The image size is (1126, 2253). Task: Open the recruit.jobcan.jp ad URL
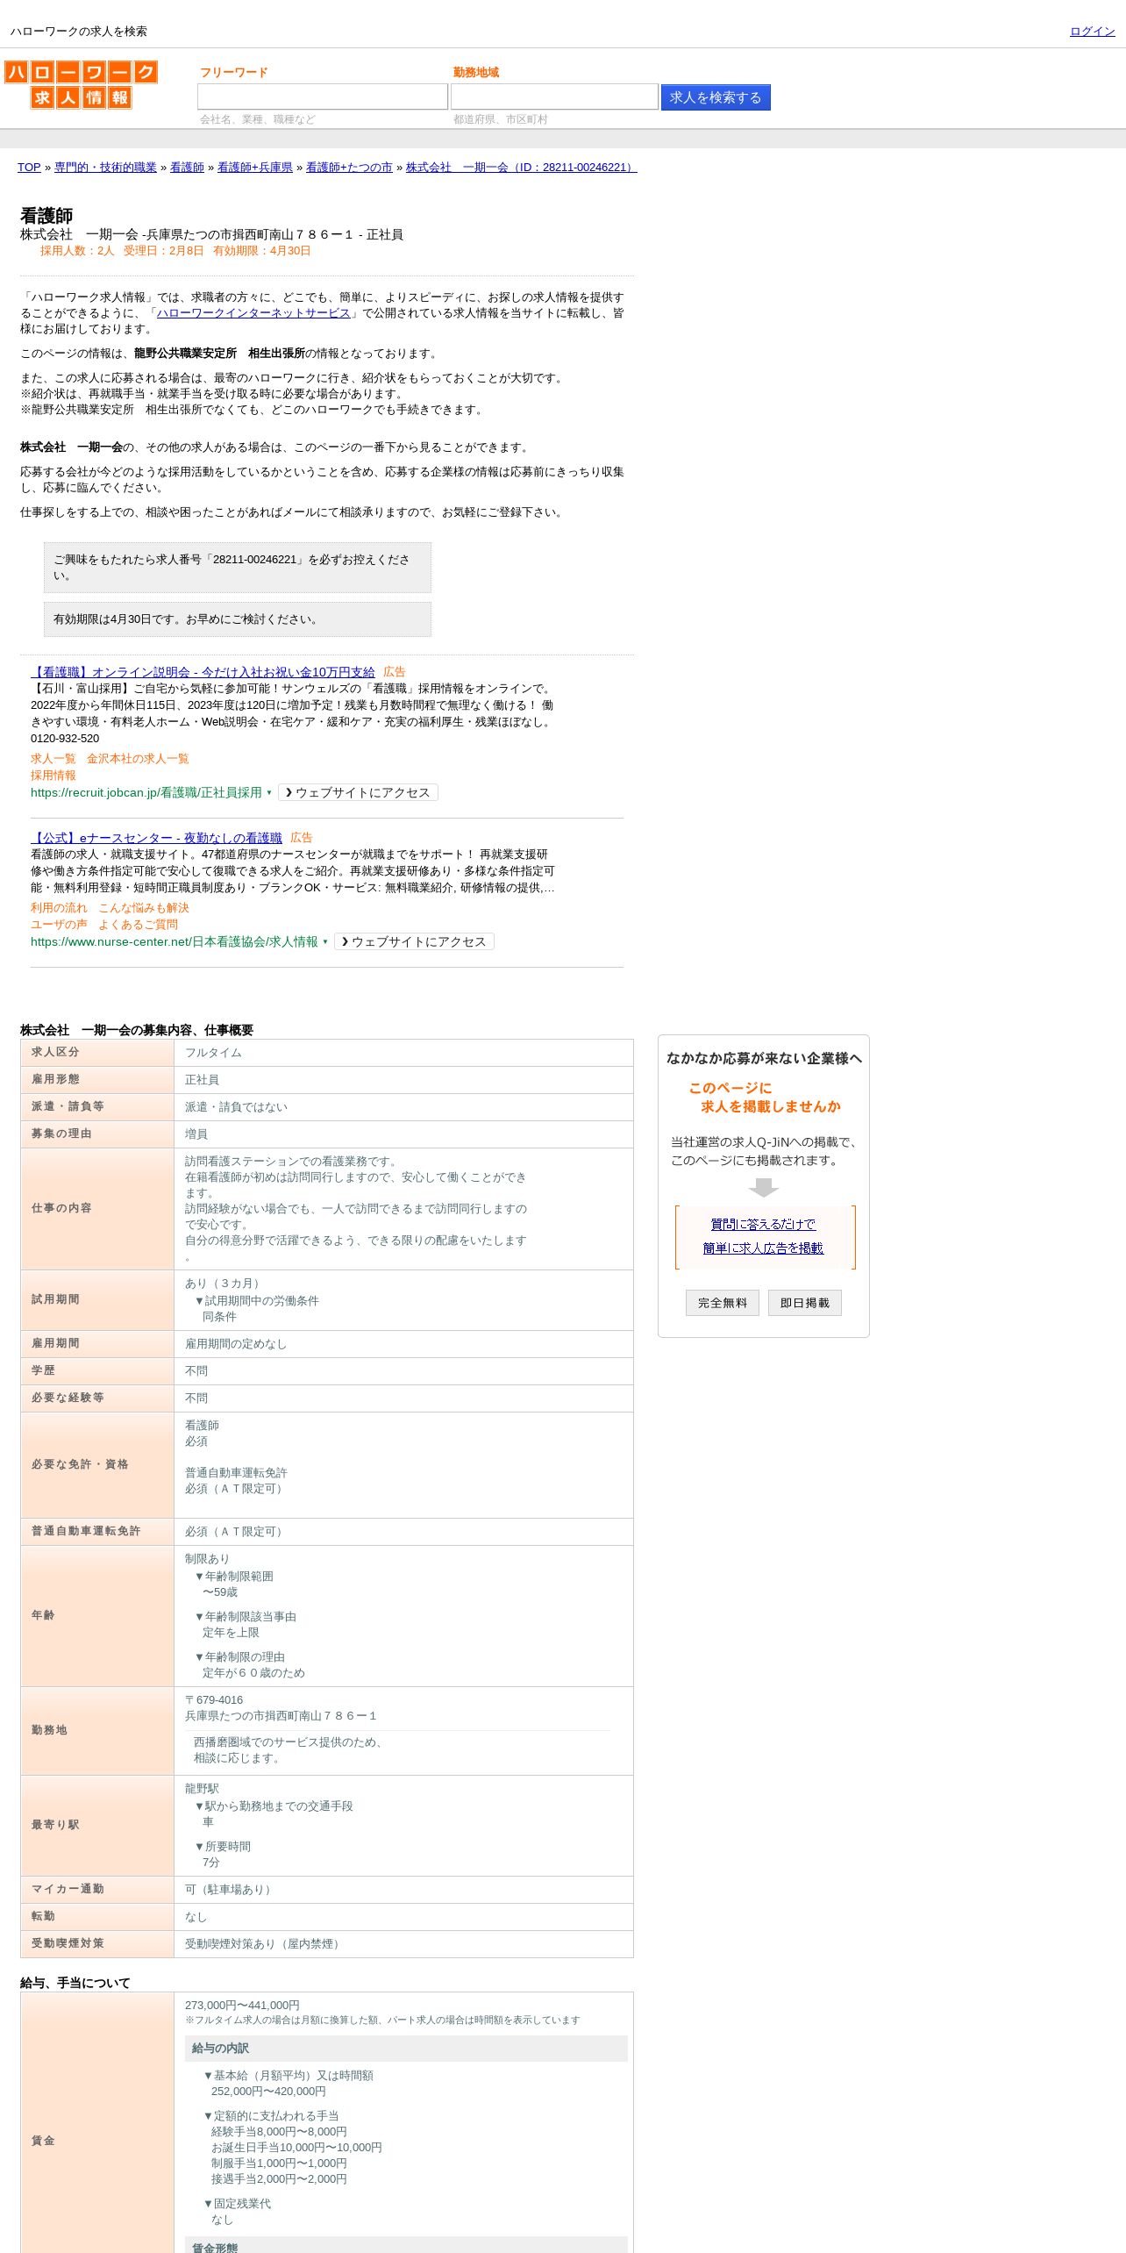(146, 793)
